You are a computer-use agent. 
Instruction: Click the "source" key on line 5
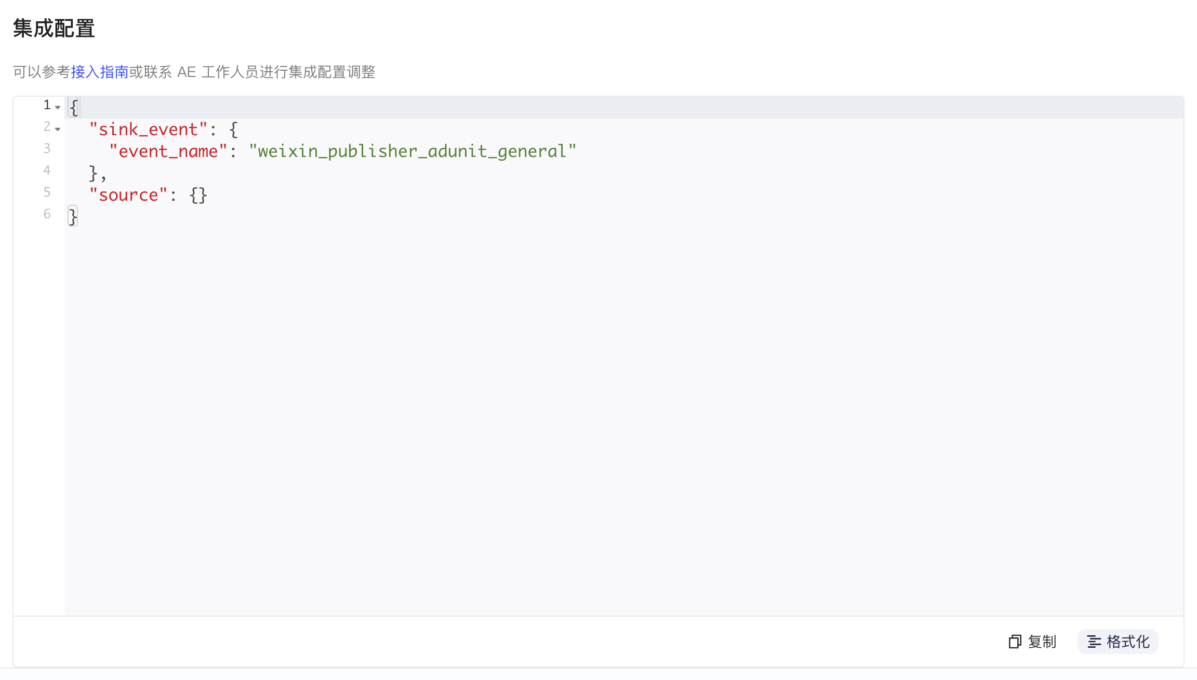(128, 195)
